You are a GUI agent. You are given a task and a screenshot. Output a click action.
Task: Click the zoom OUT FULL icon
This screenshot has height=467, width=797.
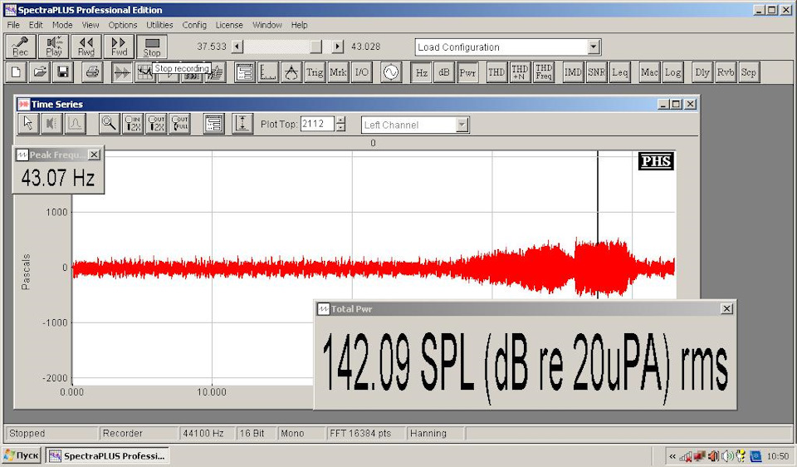pyautogui.click(x=179, y=124)
